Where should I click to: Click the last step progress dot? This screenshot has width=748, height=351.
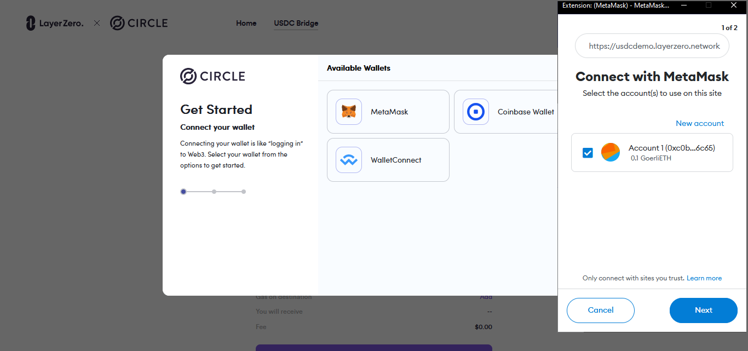tap(244, 192)
